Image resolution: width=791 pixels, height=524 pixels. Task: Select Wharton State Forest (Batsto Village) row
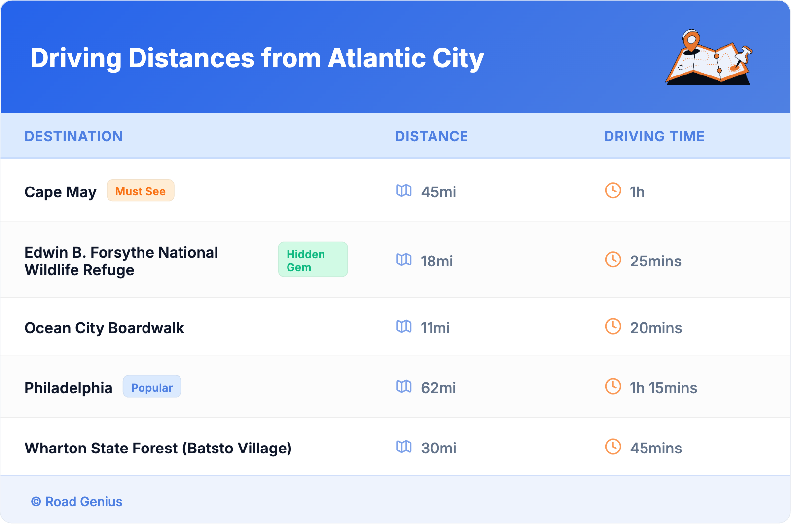(158, 448)
